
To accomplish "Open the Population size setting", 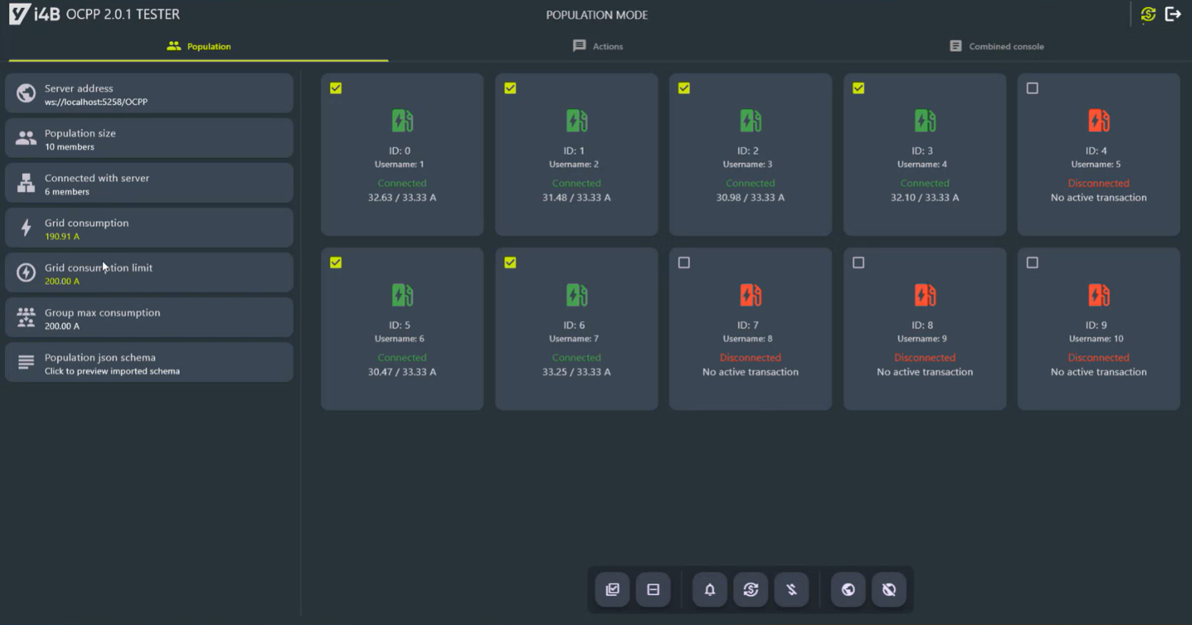I will tap(149, 139).
